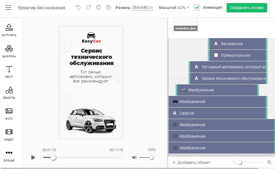Select the Текст tool

(x=9, y=72)
